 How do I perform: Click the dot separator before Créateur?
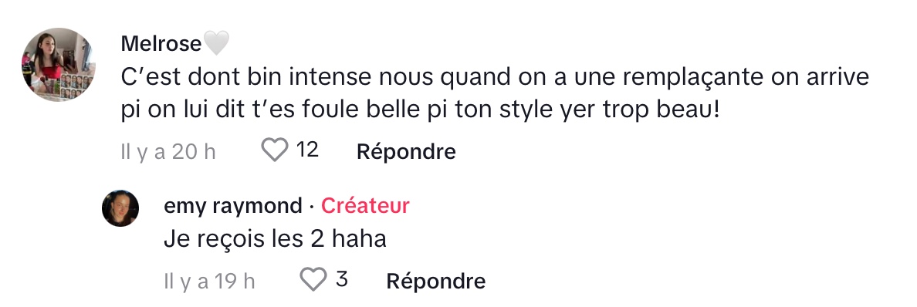click(312, 207)
